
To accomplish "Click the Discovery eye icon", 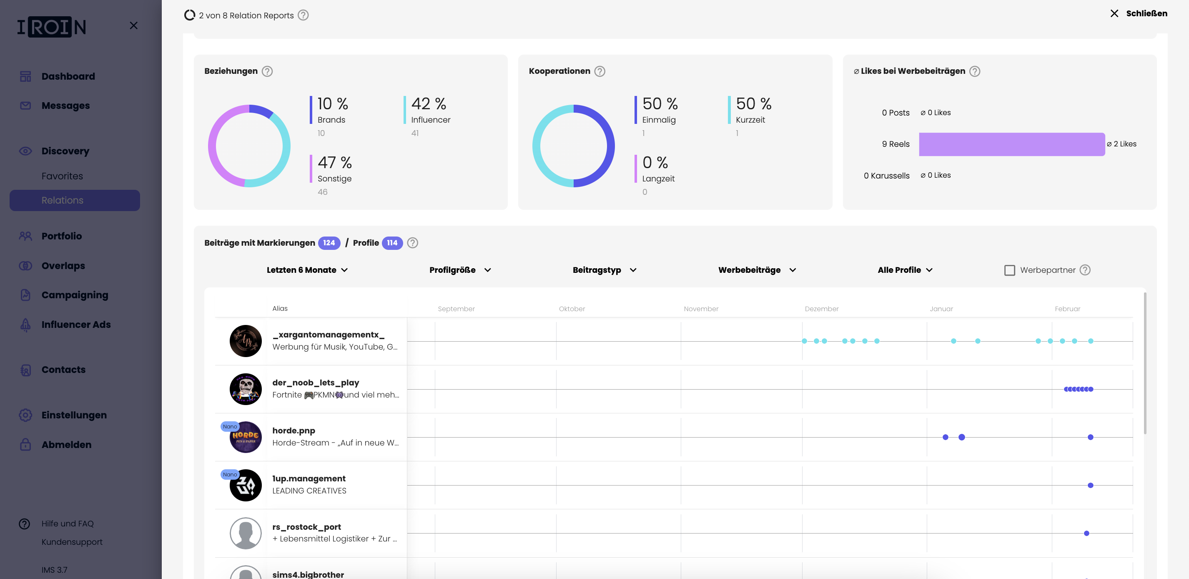I will coord(25,151).
